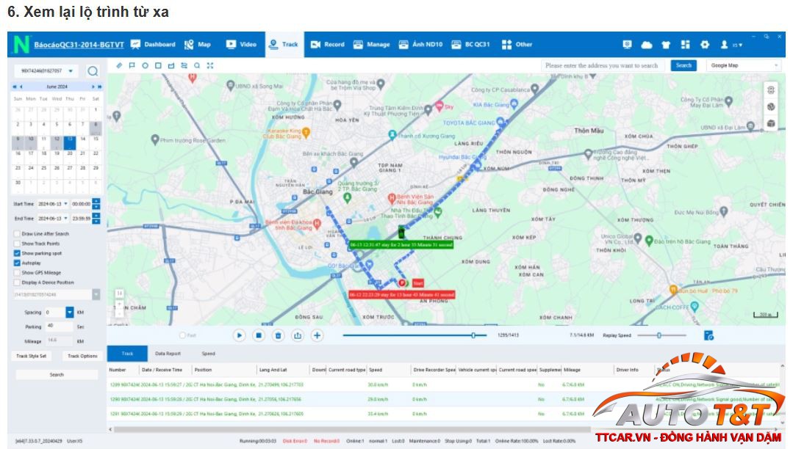Open the settings gear in the header

click(x=705, y=45)
